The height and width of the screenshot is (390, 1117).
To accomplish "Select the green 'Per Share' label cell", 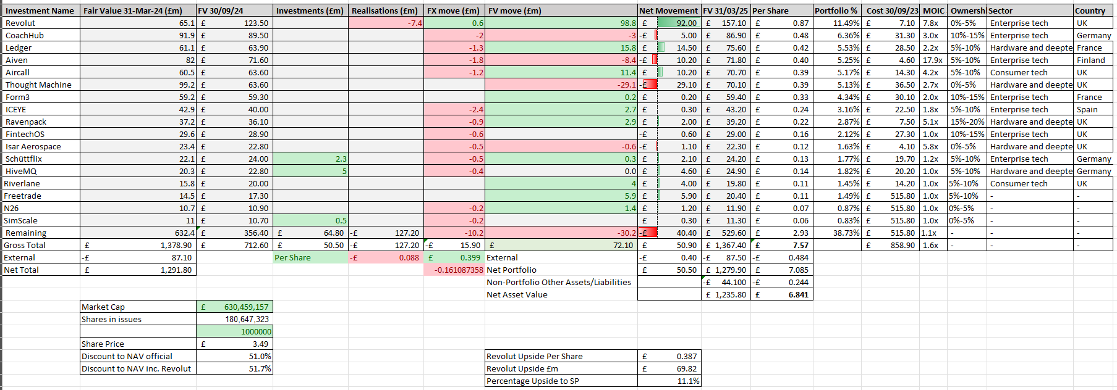I will pyautogui.click(x=310, y=257).
